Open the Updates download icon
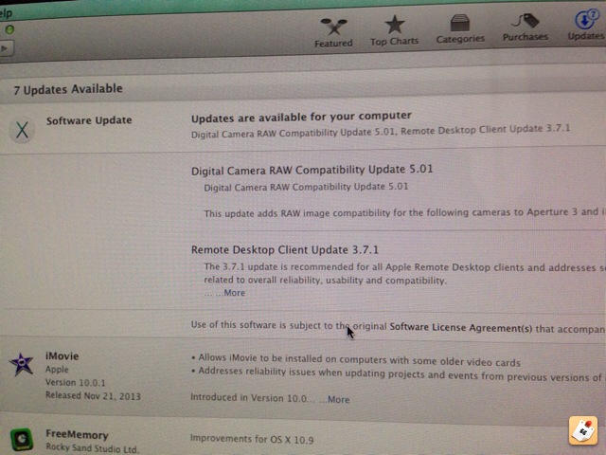 click(x=587, y=19)
